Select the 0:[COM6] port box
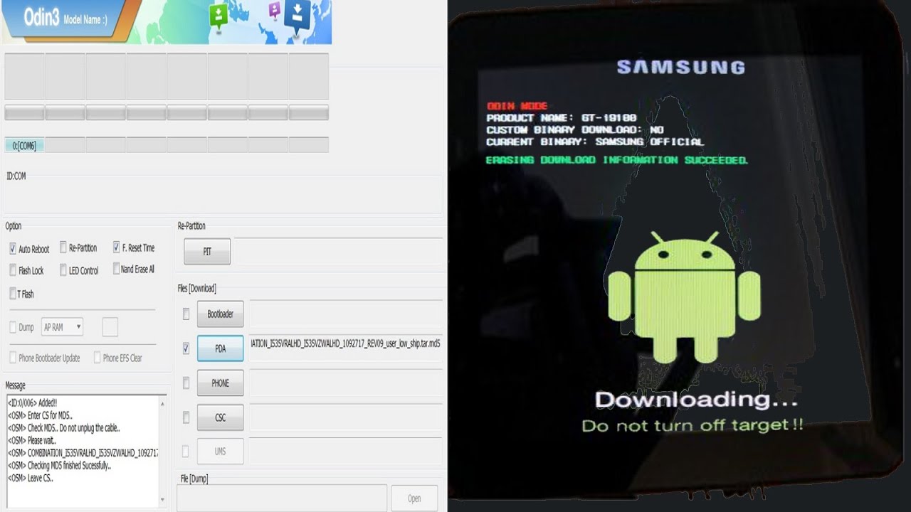 tap(24, 145)
